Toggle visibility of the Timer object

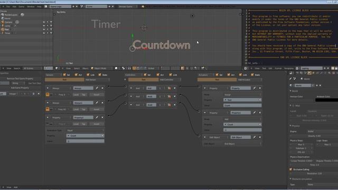[x=44, y=33]
